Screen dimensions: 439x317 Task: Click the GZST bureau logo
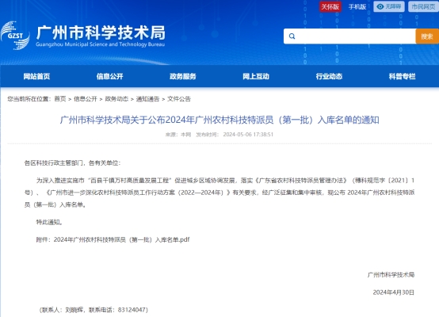click(15, 36)
